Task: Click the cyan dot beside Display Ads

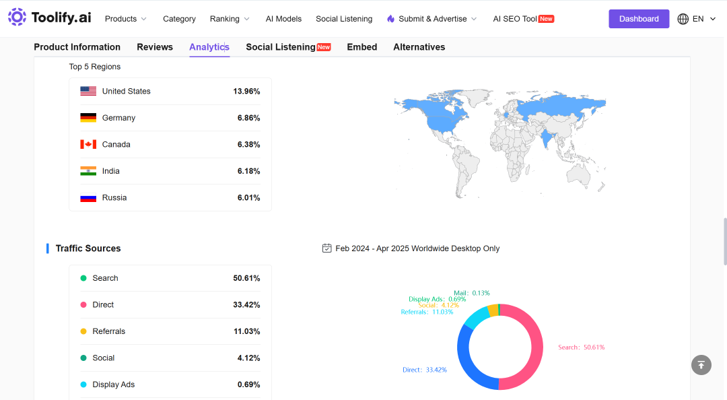Action: point(83,385)
